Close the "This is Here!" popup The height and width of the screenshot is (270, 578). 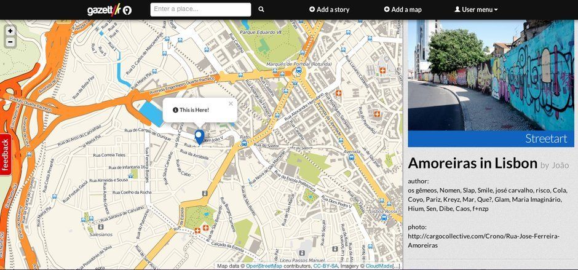[x=231, y=104]
